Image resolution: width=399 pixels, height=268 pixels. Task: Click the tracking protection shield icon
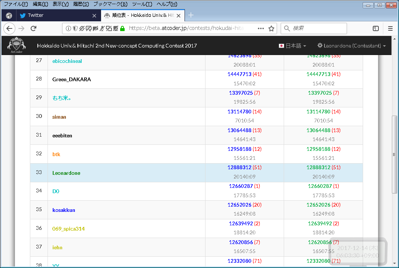coord(75,28)
